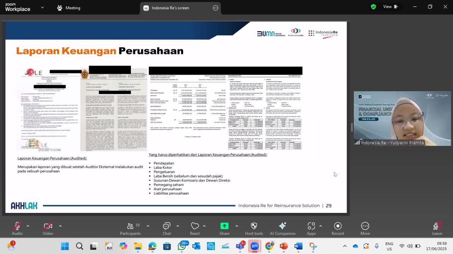Expand participants options chevron

148,226
